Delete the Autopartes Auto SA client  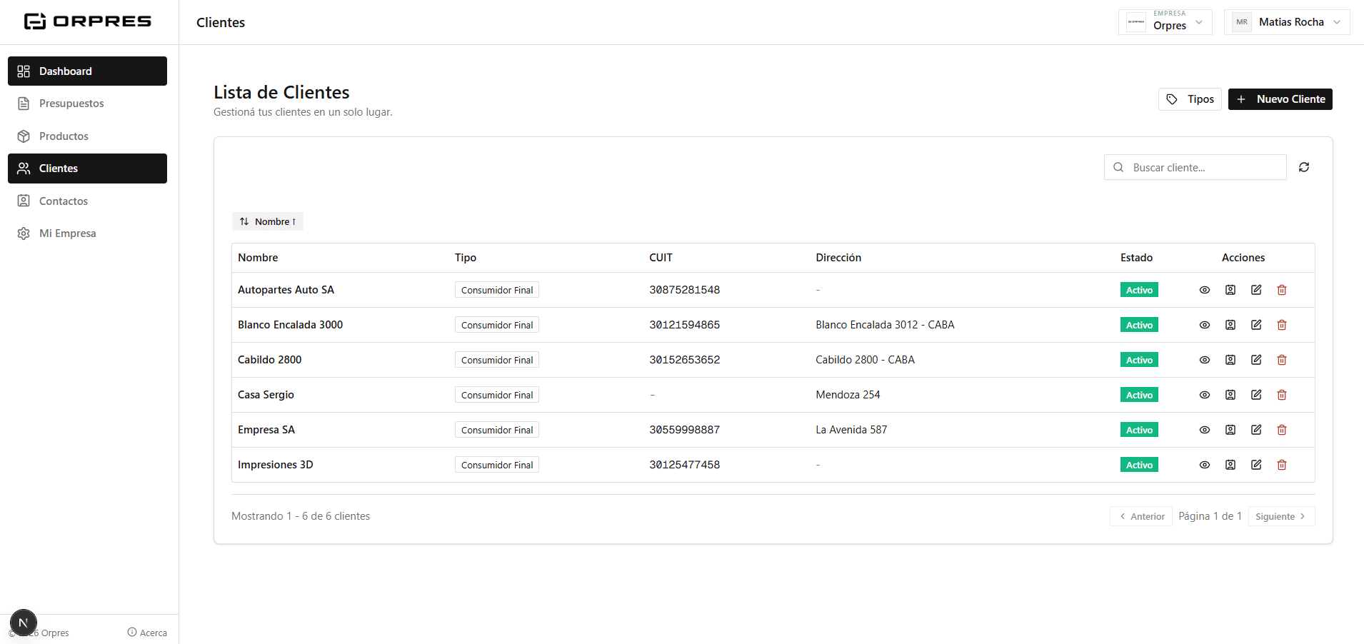(x=1282, y=290)
